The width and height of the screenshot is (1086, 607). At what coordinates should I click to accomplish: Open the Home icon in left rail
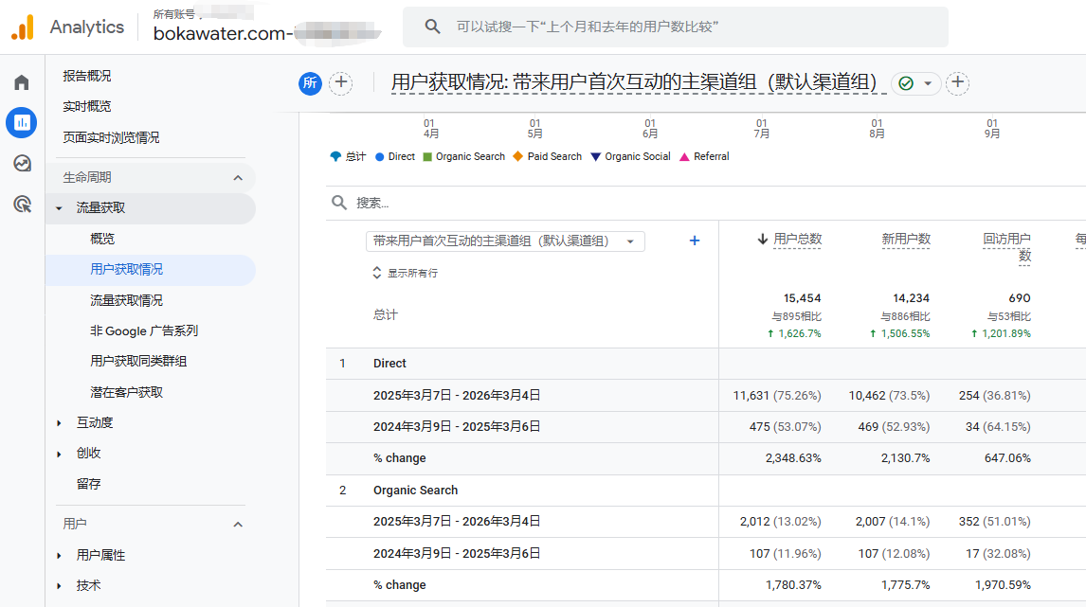(22, 82)
